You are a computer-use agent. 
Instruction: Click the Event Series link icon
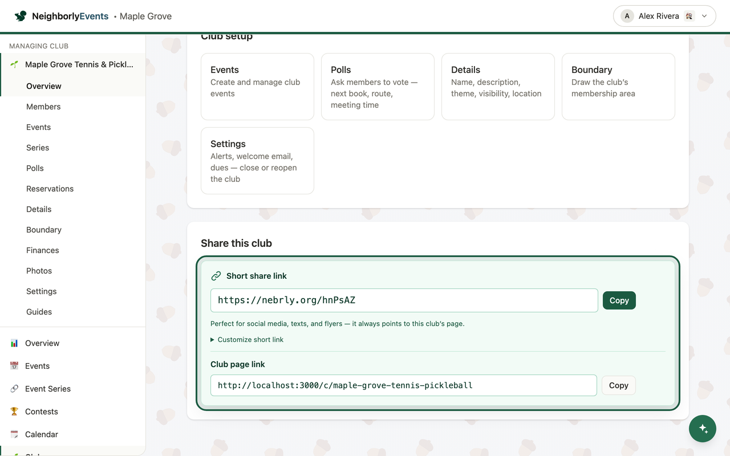click(x=14, y=389)
